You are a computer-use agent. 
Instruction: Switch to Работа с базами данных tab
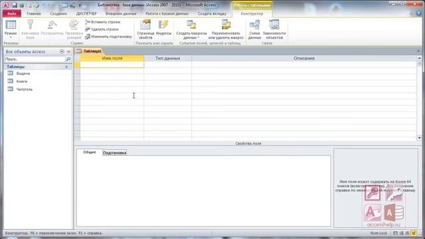click(x=167, y=13)
